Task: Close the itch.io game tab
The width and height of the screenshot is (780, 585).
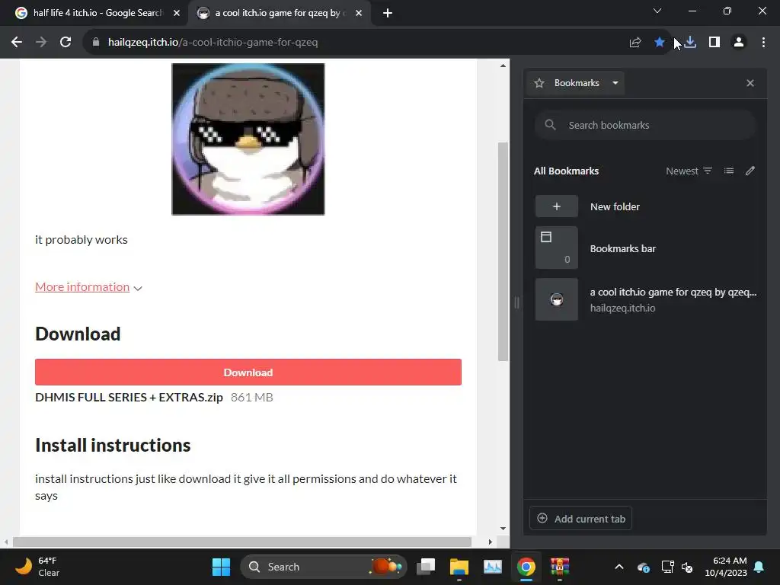Action: pyautogui.click(x=359, y=13)
